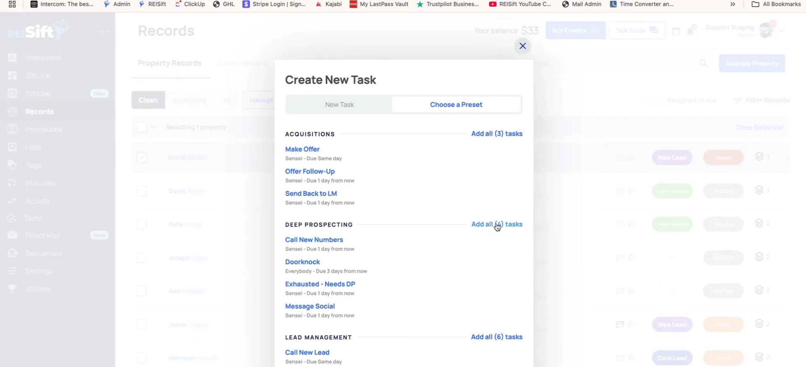Viewport: 806px width, 367px height.
Task: Open the Stripe Login bookmark
Action: [274, 4]
